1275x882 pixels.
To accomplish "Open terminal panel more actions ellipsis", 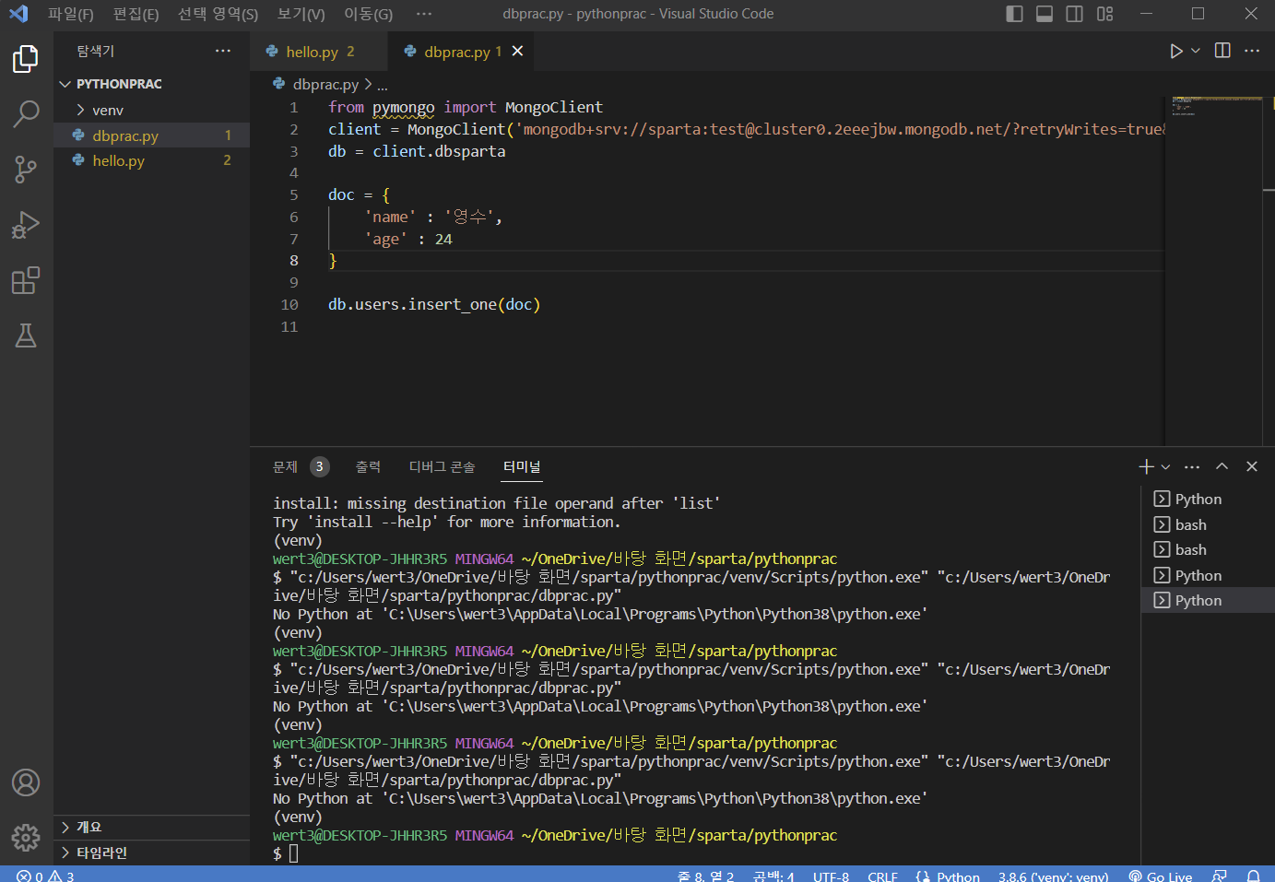I will [x=1192, y=466].
